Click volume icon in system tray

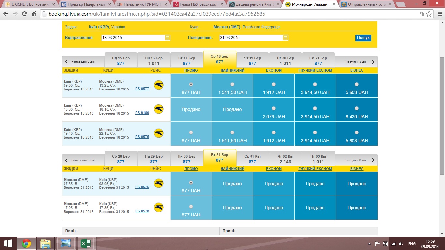click(x=401, y=244)
